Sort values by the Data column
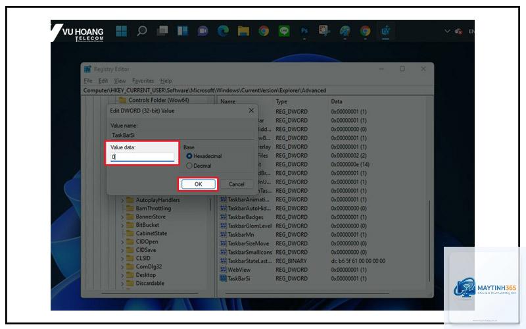This screenshot has width=526, height=329. click(337, 101)
